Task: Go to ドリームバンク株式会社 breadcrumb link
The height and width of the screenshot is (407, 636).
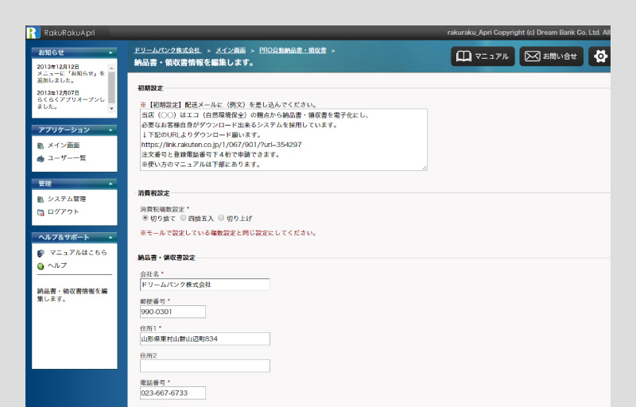Action: (x=168, y=50)
